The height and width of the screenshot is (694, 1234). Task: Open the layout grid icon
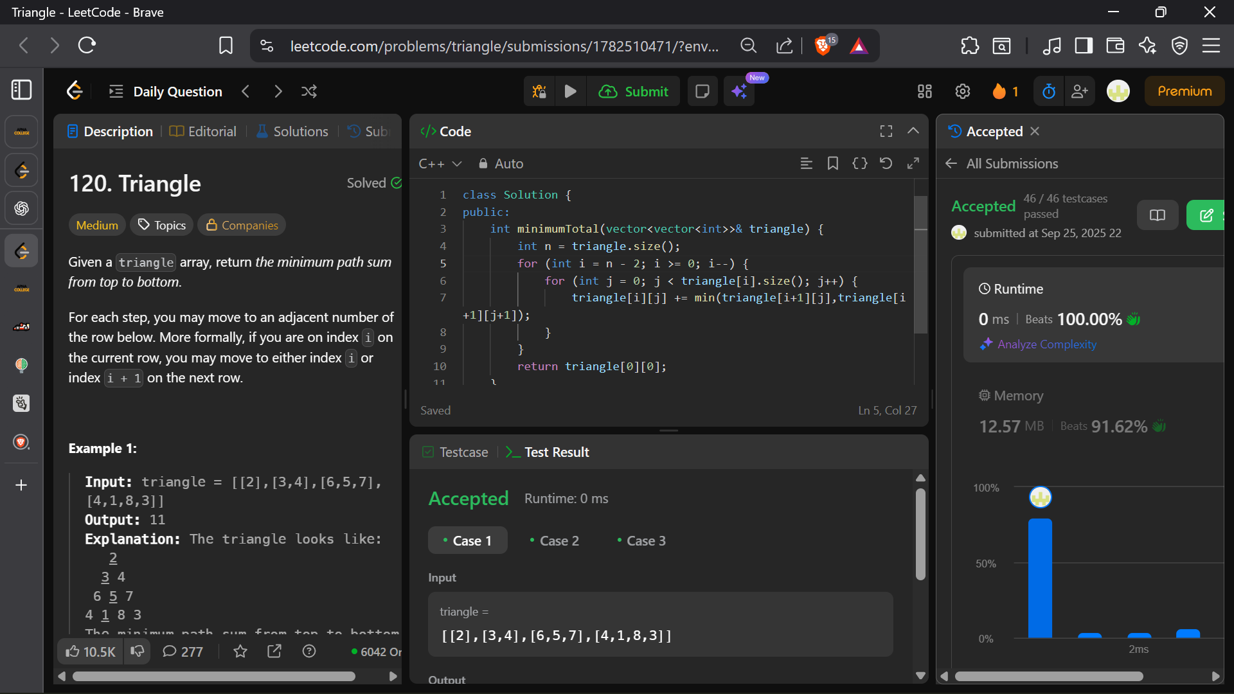[924, 91]
